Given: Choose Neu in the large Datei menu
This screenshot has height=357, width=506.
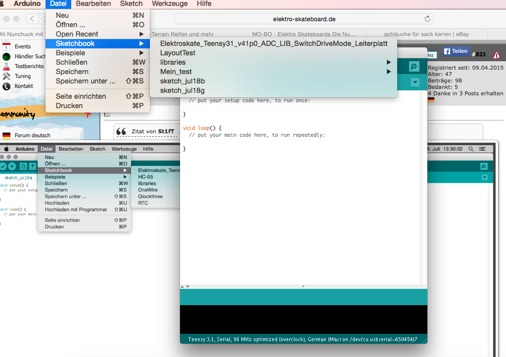Looking at the screenshot, I should coord(97,15).
